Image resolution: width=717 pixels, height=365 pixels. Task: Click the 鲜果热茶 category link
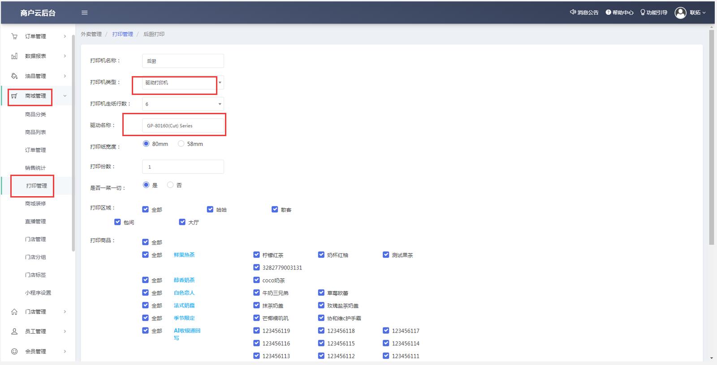[x=184, y=255]
